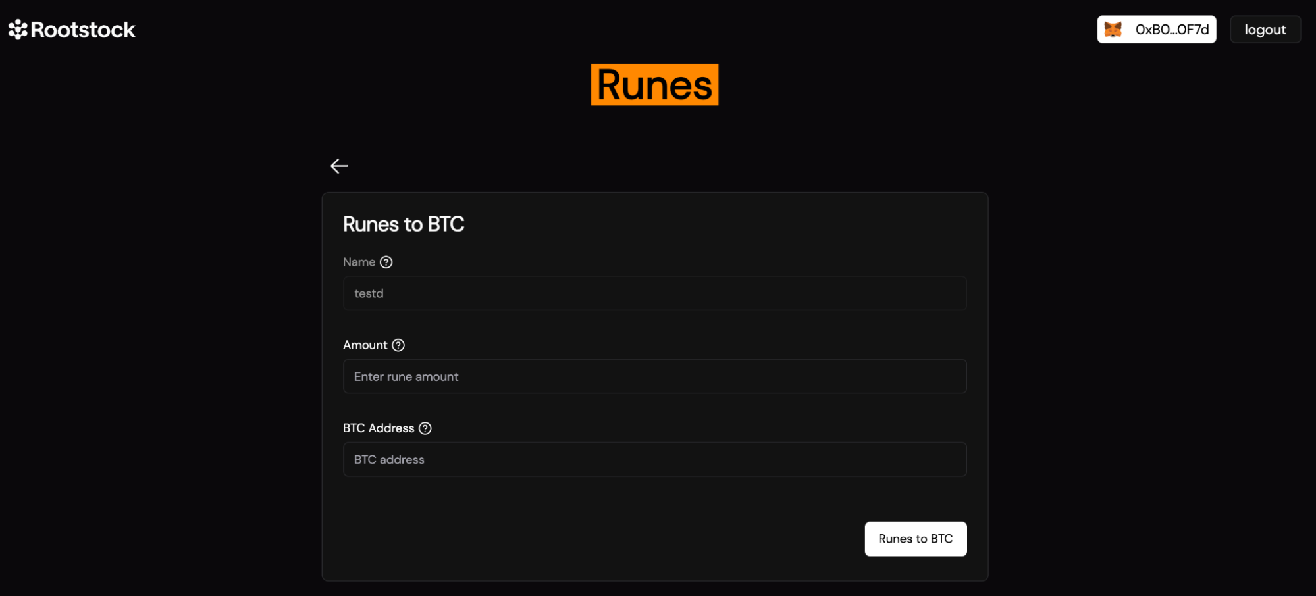Click the Rootstock flower logo icon

point(18,30)
